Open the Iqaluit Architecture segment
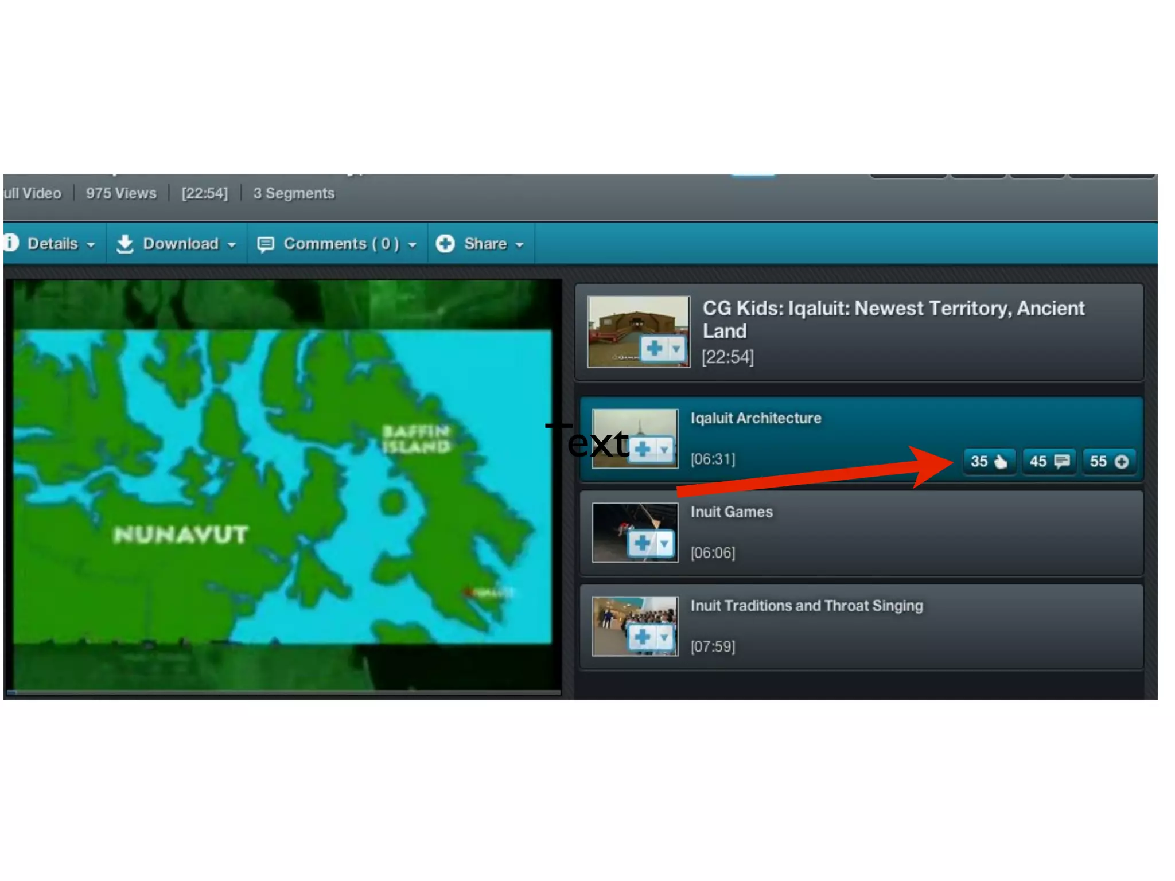 (x=755, y=418)
